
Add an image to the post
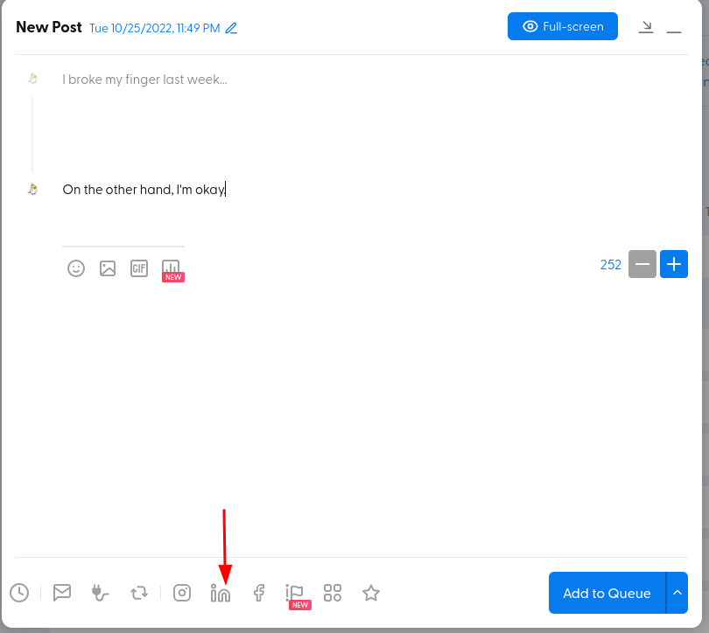(x=108, y=268)
